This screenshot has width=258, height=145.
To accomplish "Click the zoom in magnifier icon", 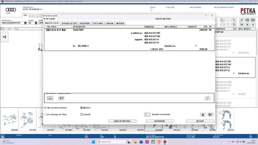I will click(3, 29).
